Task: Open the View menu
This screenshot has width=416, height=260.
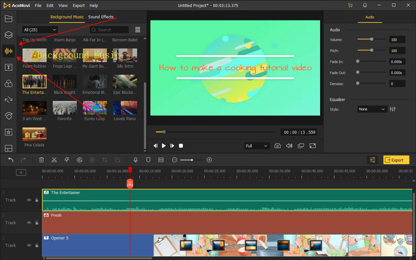Action: pos(63,5)
